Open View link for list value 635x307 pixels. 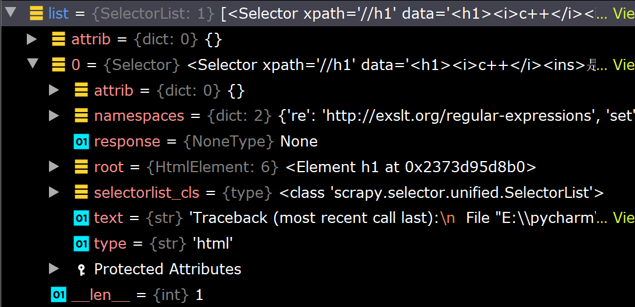coord(623,13)
